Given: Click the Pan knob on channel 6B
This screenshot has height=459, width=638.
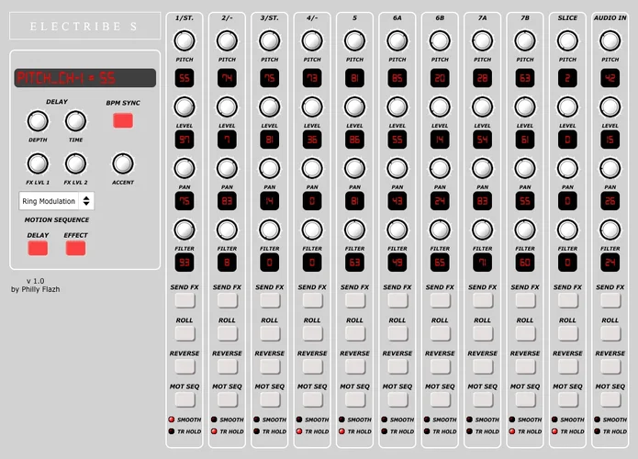Looking at the screenshot, I should (440, 169).
